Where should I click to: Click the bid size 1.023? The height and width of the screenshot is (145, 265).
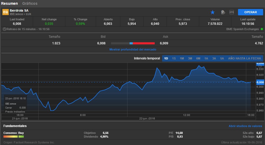(56, 43)
